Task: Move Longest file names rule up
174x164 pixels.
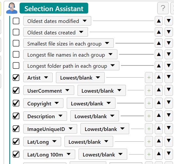Action: (159, 54)
